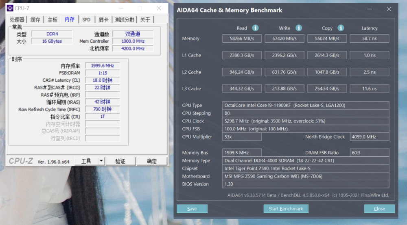Click FSB:DRAM 1:15 value

pyautogui.click(x=103, y=73)
